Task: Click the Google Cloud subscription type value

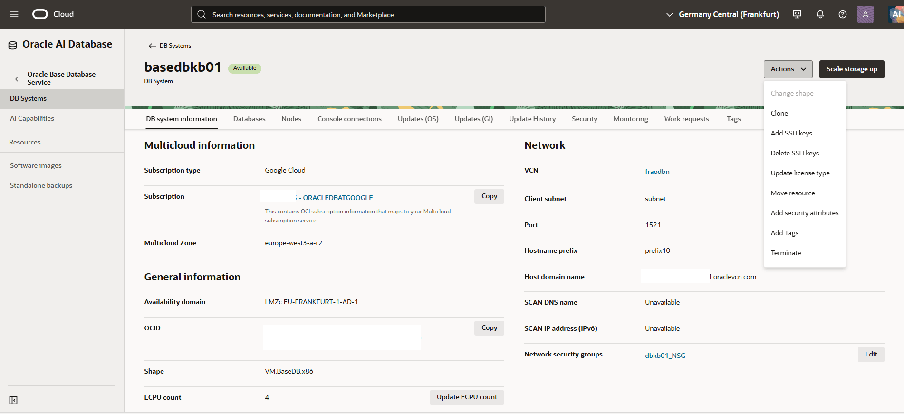Action: [285, 170]
